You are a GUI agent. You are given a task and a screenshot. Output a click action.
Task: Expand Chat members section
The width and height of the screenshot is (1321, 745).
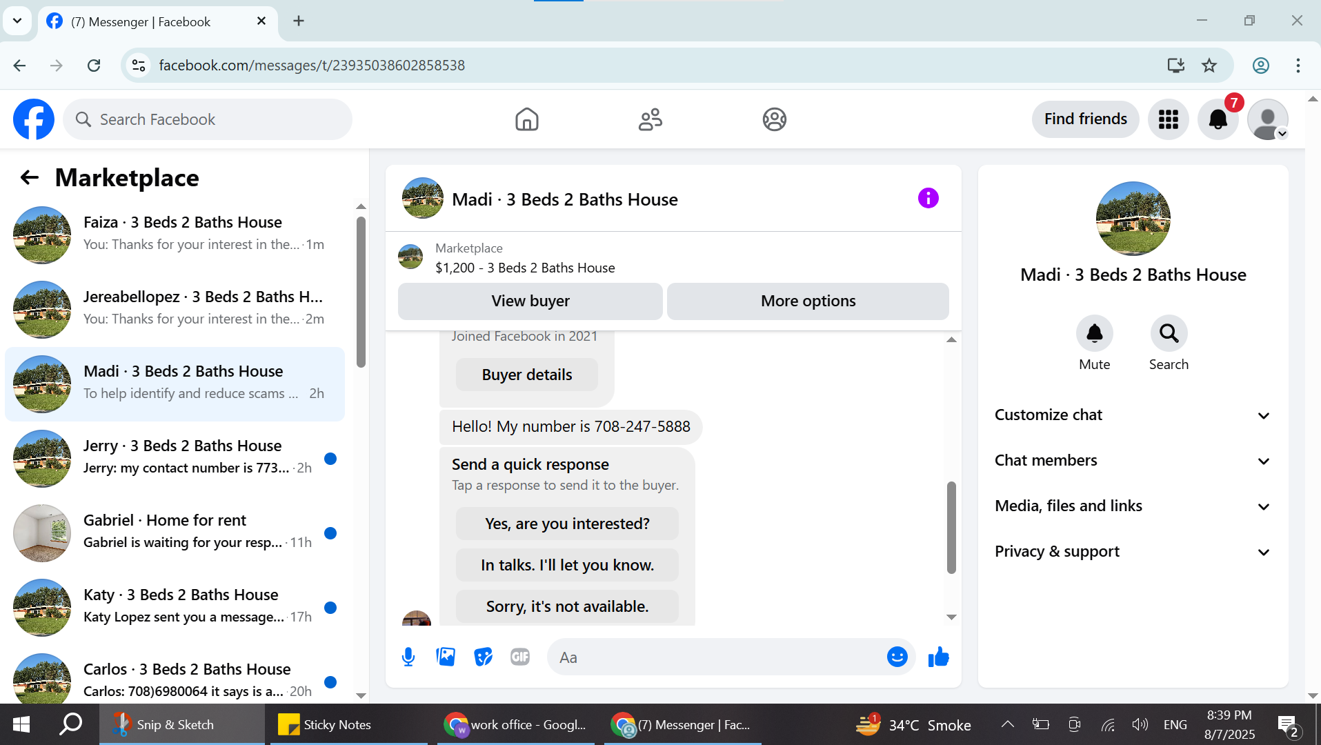click(1133, 461)
